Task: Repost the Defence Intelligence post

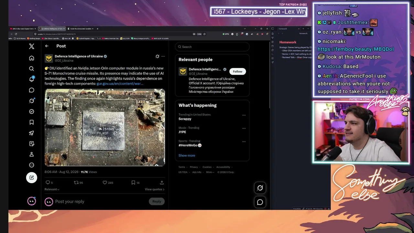Action: 76,183
